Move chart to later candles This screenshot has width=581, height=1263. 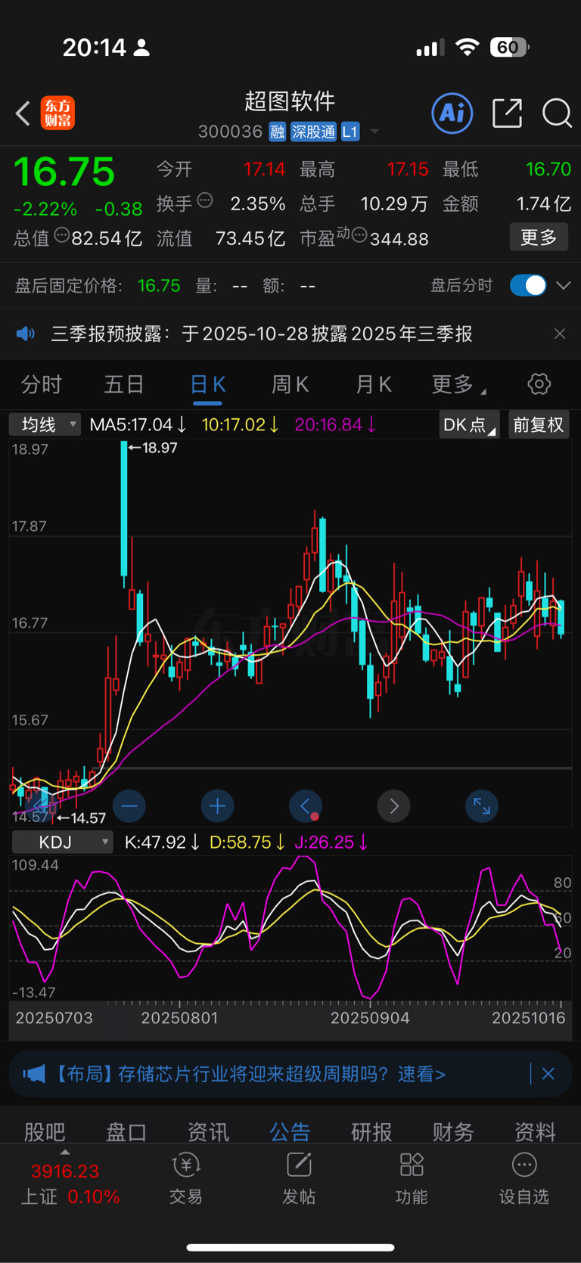coord(393,806)
